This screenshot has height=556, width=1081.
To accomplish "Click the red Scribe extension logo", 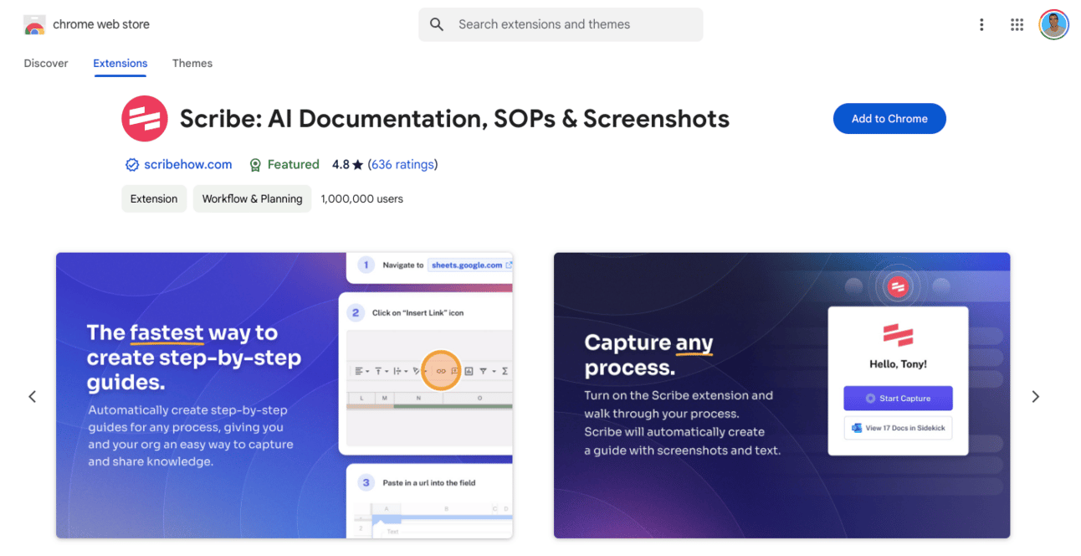I will pos(145,118).
